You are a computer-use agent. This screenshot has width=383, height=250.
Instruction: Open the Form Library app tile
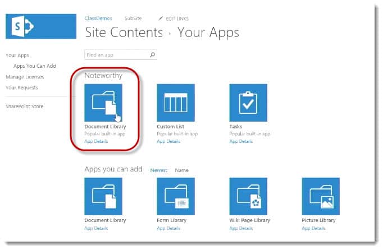[x=176, y=196]
